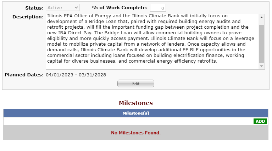Click the Status field label

click(34, 7)
